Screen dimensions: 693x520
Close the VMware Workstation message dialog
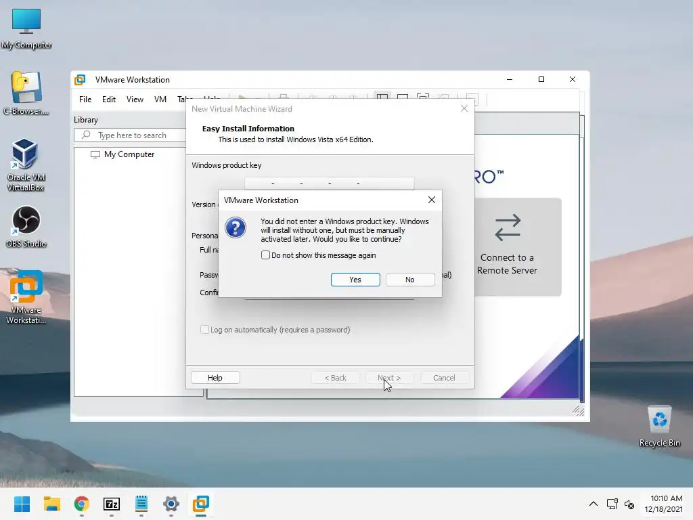432,200
